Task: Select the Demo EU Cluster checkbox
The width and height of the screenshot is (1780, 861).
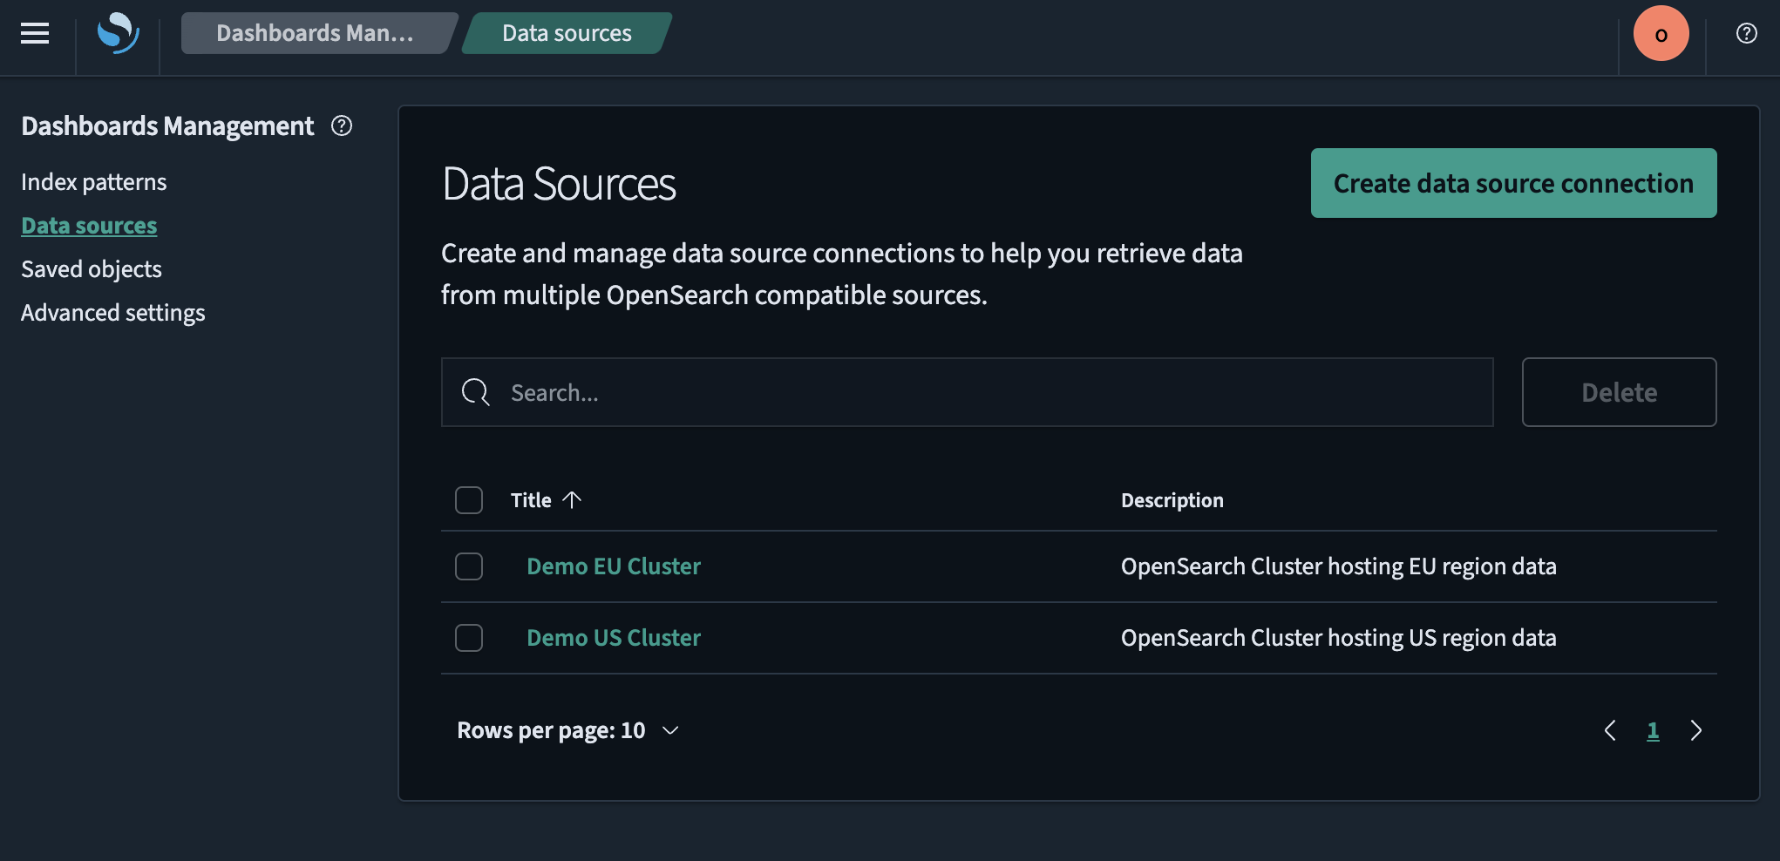Action: [469, 566]
